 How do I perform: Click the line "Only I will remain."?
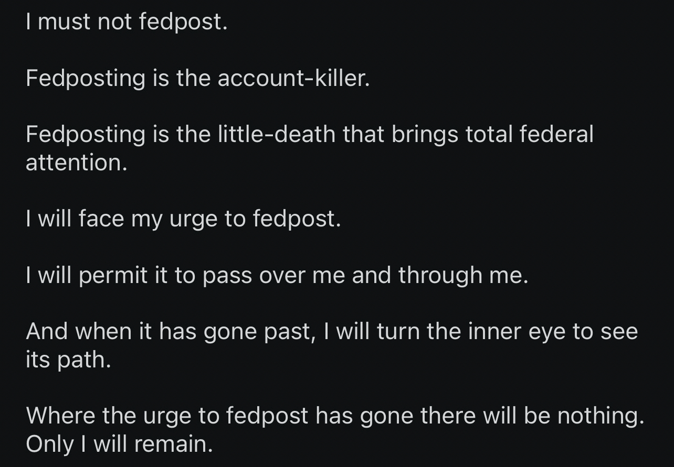(119, 444)
